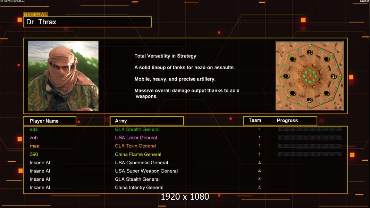Viewport: 370px width, 208px height.
Task: Click maa's loading progress bar
Action: click(310, 146)
